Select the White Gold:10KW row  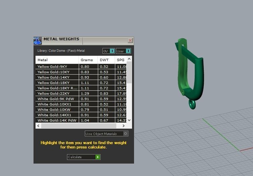[81, 109]
